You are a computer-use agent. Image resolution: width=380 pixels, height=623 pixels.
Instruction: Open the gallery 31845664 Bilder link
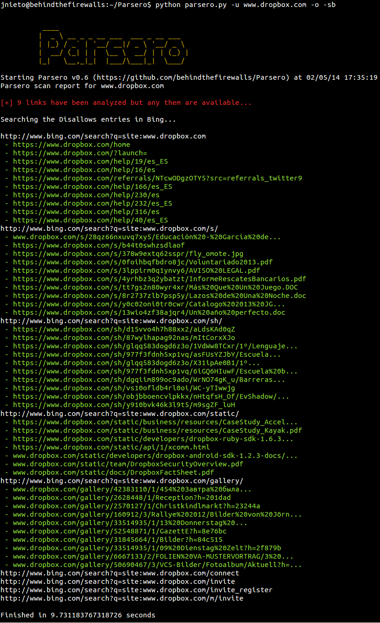coord(118,539)
